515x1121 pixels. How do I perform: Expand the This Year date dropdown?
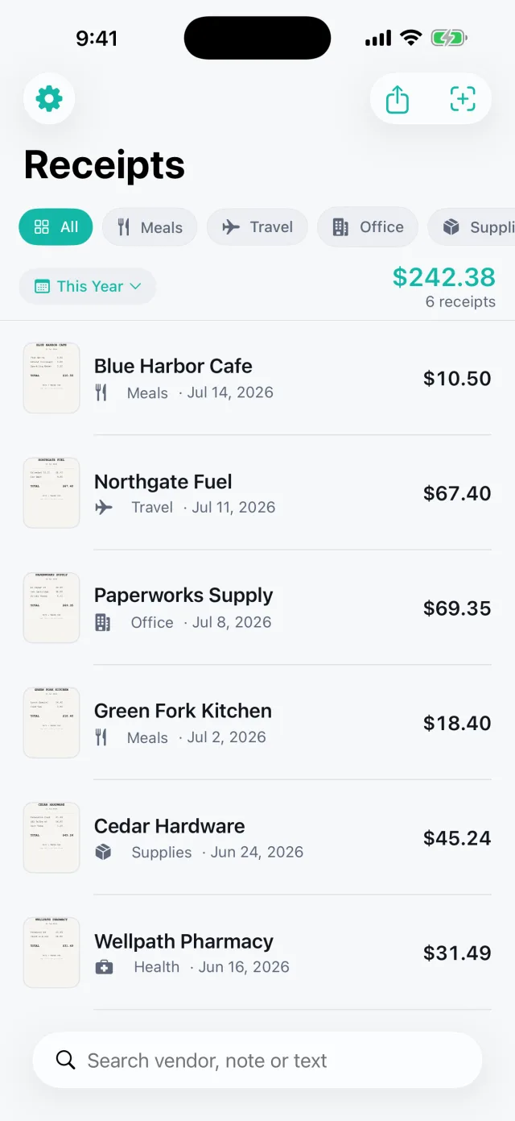pos(88,286)
